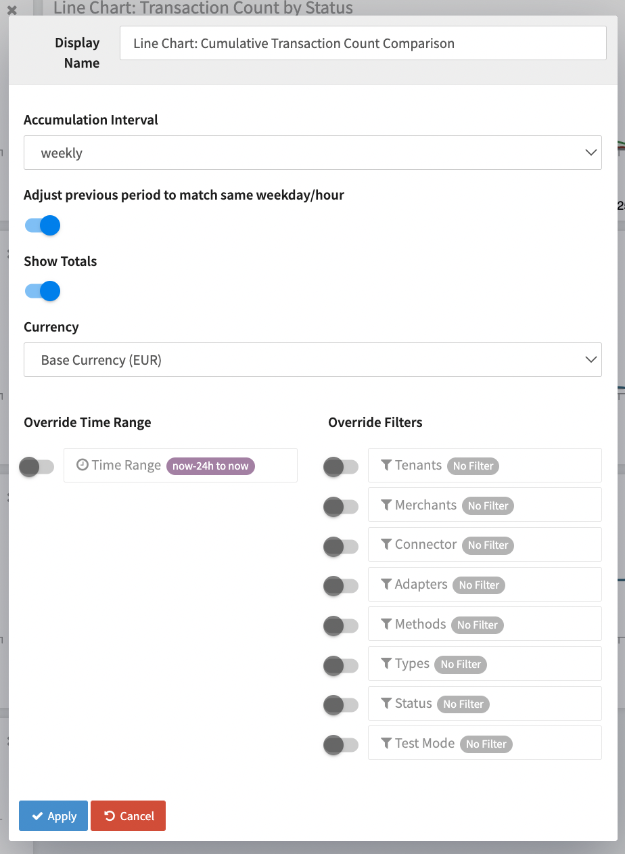Toggle the Types filter override switch
Viewport: 625px width, 854px height.
tap(341, 665)
